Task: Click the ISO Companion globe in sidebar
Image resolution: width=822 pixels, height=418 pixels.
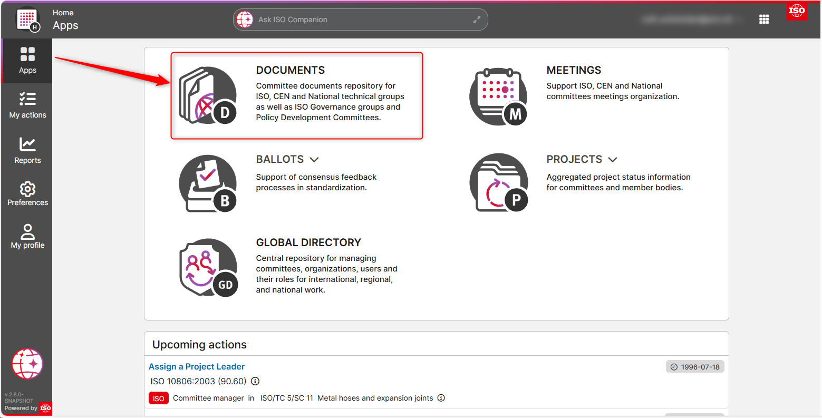Action: point(27,364)
